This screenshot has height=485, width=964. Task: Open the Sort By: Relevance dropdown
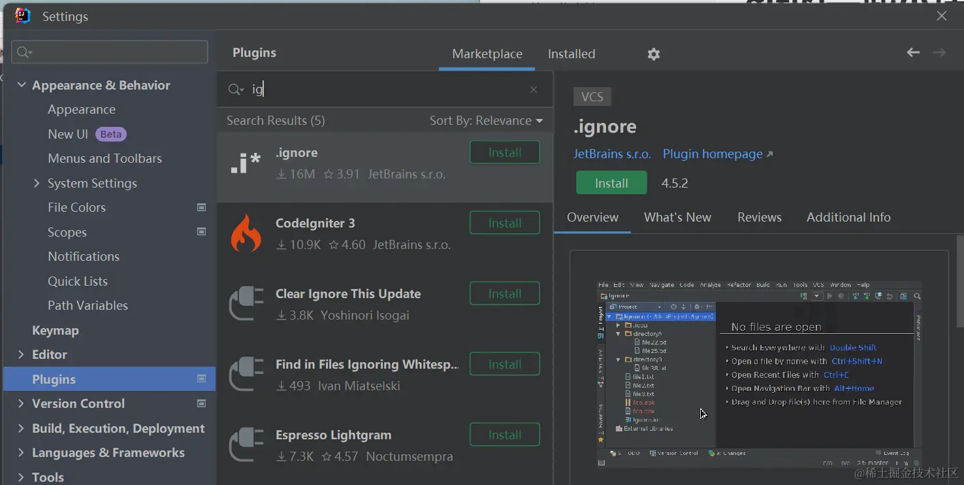tap(486, 120)
